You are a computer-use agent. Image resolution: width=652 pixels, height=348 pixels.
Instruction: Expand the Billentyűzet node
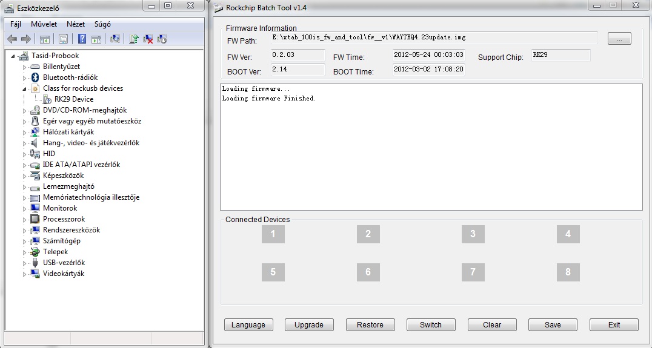(24, 67)
